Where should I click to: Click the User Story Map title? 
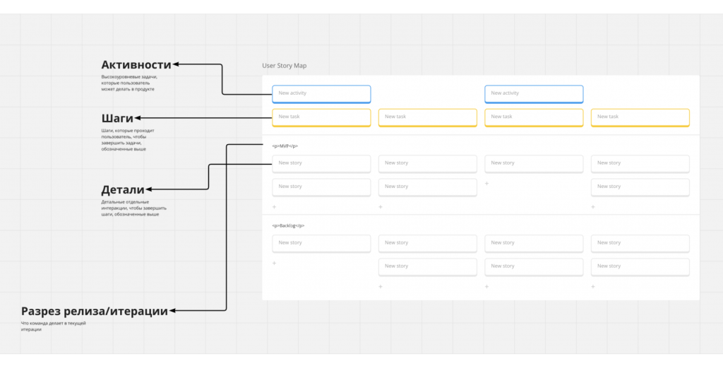click(285, 66)
